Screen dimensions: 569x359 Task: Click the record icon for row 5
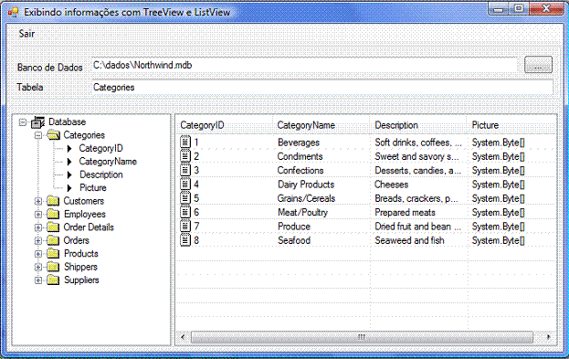[x=185, y=198]
